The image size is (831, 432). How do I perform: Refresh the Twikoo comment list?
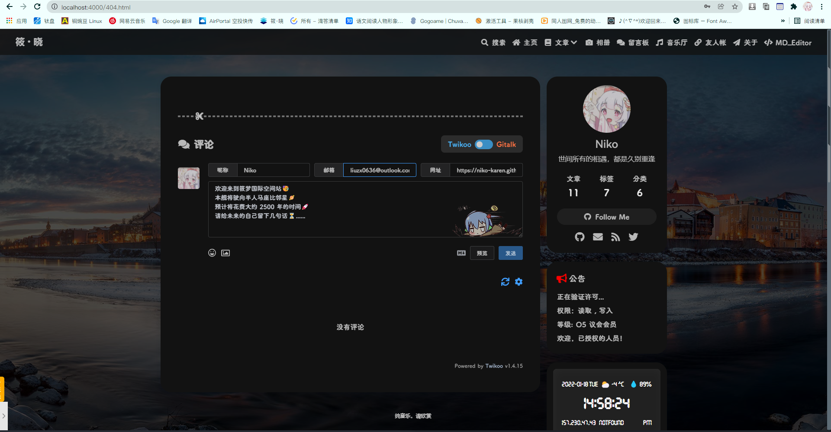505,282
